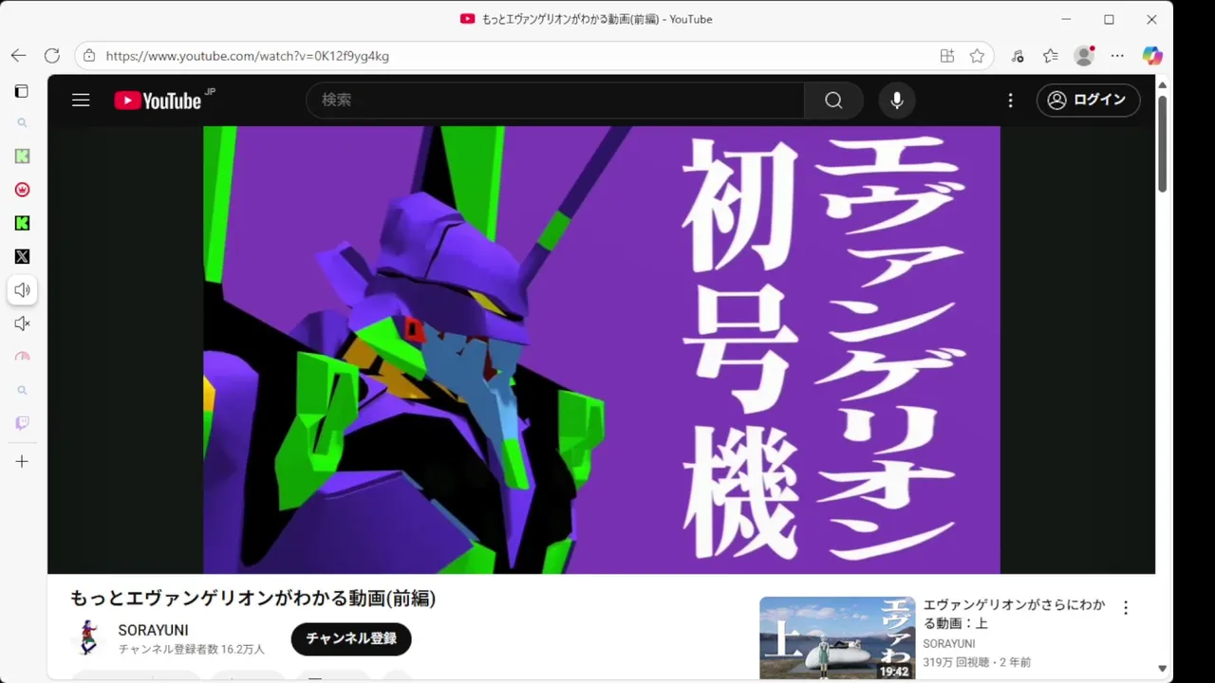The width and height of the screenshot is (1215, 683).
Task: Click the video player to pause
Action: [x=601, y=349]
